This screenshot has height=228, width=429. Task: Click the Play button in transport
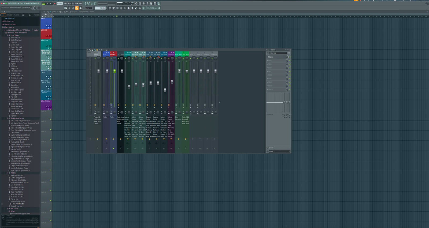47,3
